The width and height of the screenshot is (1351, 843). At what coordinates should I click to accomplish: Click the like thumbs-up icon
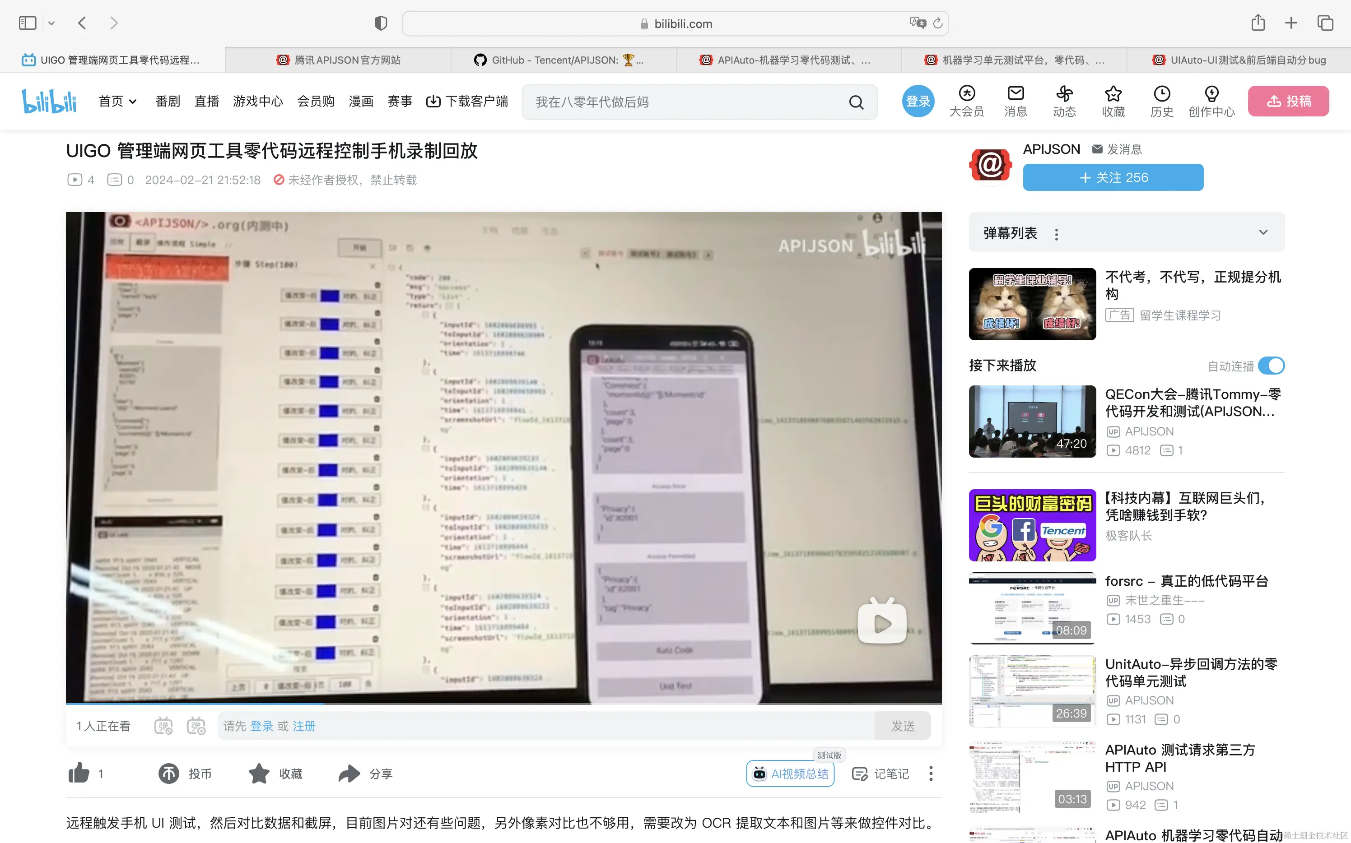coord(79,774)
